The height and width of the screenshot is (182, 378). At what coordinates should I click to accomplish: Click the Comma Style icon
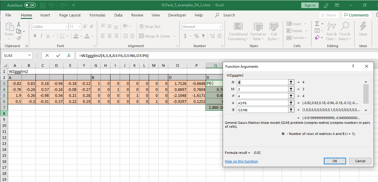[203, 36]
